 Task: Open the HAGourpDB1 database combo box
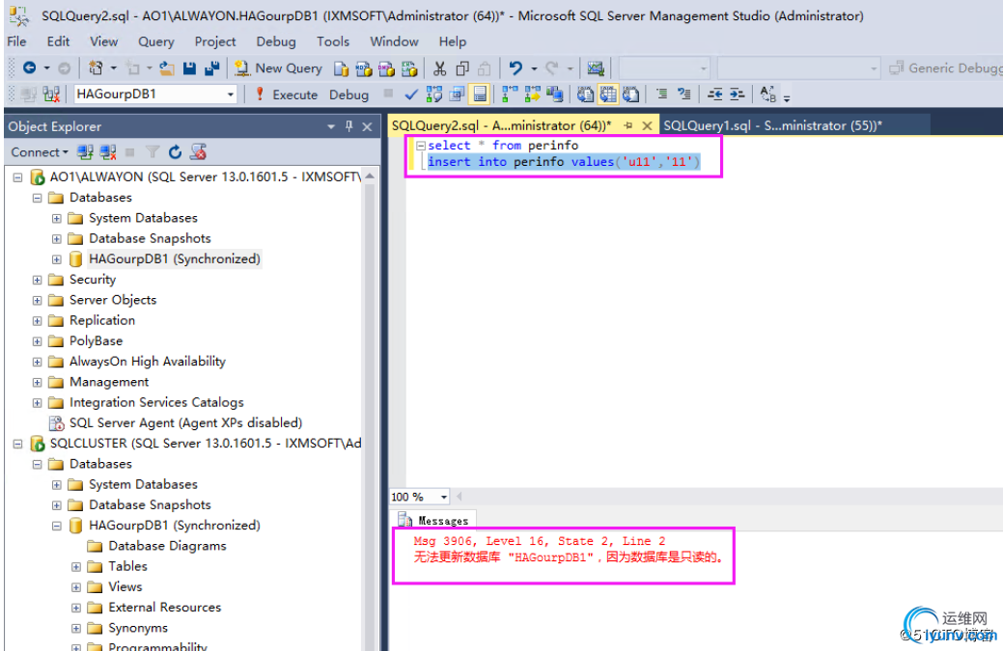point(155,94)
